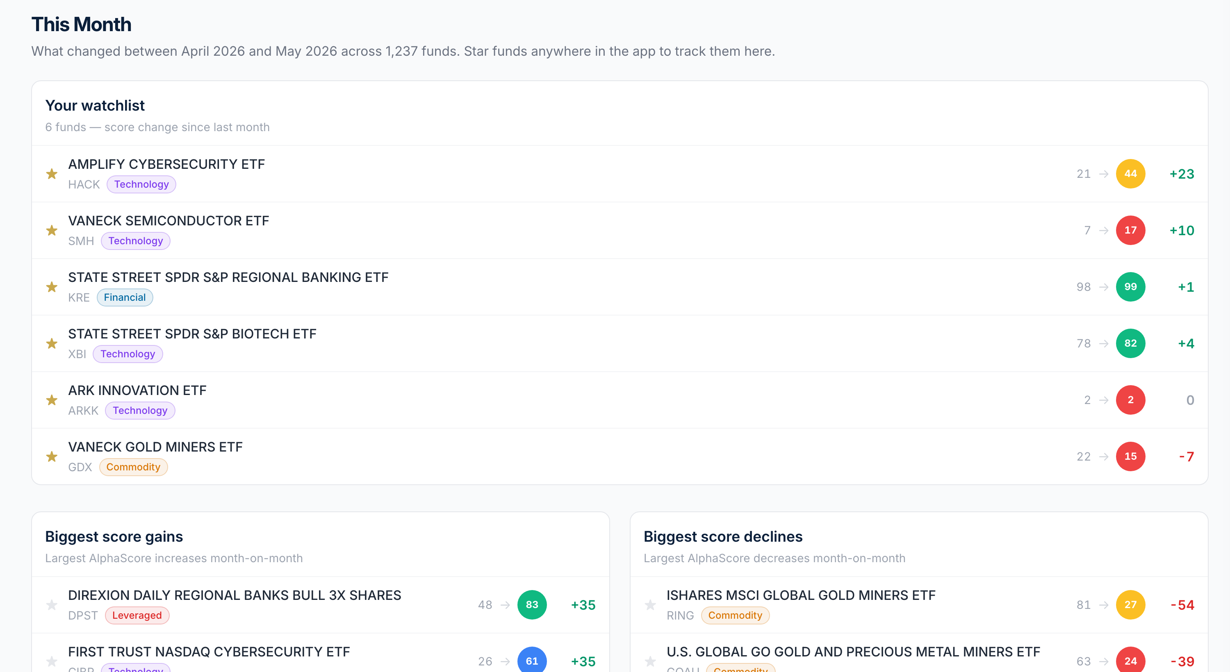
Task: Unstar VanEck Semiconductor ETF from watchlist
Action: coord(52,231)
